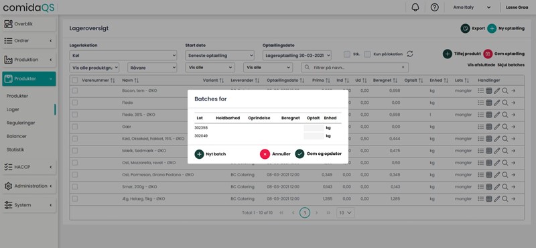Image resolution: width=536 pixels, height=248 pixels.
Task: Check the Fløde, 38% row checkbox
Action: pyautogui.click(x=75, y=115)
